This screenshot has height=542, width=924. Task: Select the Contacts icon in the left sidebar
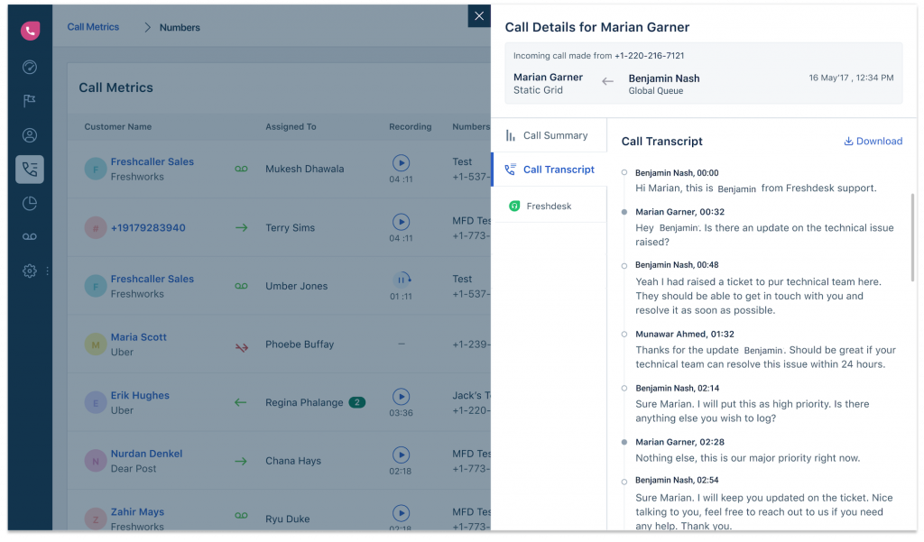pos(30,134)
